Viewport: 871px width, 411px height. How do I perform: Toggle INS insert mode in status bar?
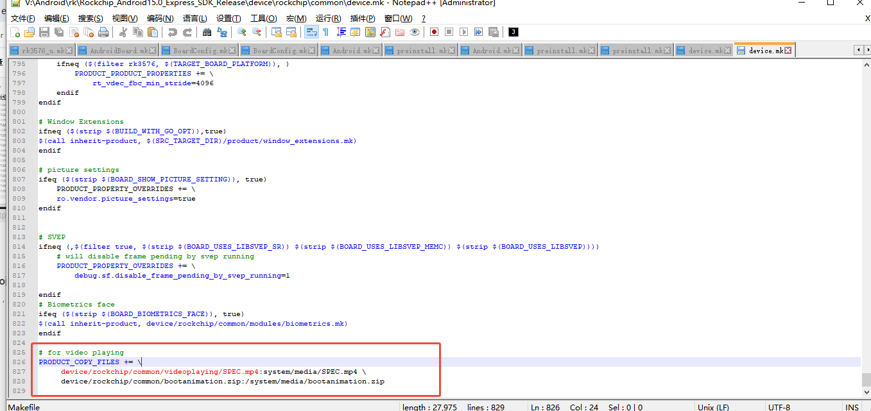[852, 407]
